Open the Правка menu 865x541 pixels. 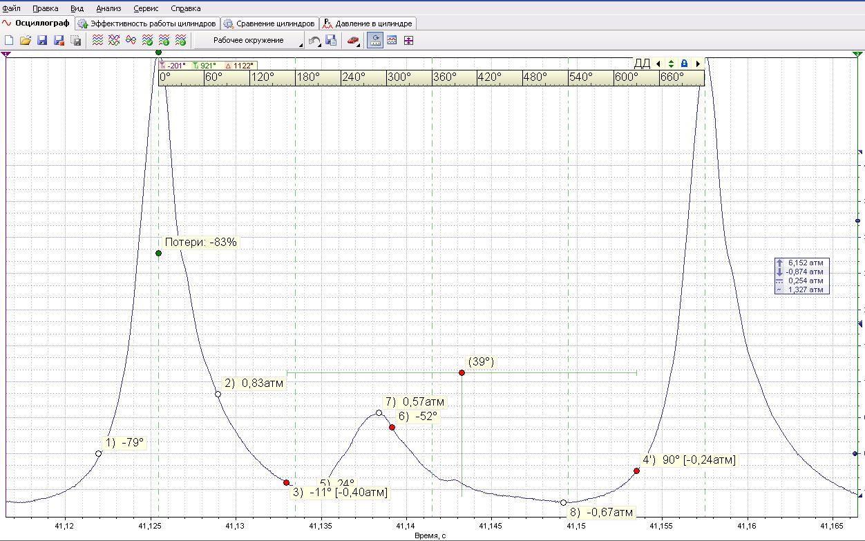(x=46, y=8)
